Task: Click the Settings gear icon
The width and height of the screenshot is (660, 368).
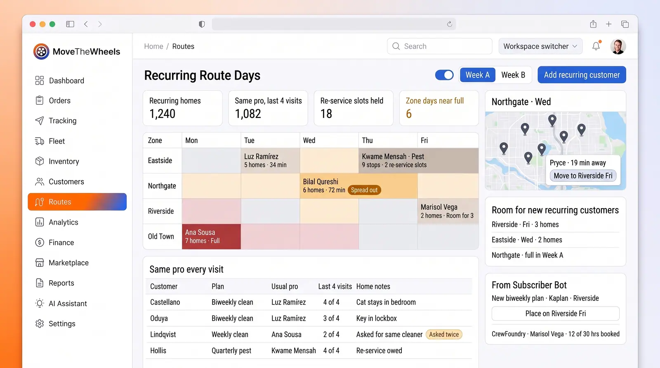Action: (40, 323)
